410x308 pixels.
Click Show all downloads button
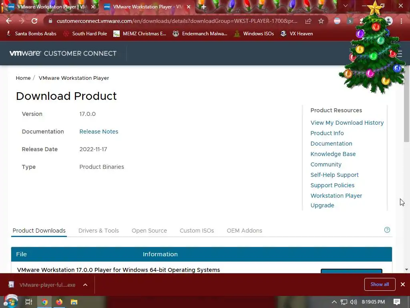(380, 284)
